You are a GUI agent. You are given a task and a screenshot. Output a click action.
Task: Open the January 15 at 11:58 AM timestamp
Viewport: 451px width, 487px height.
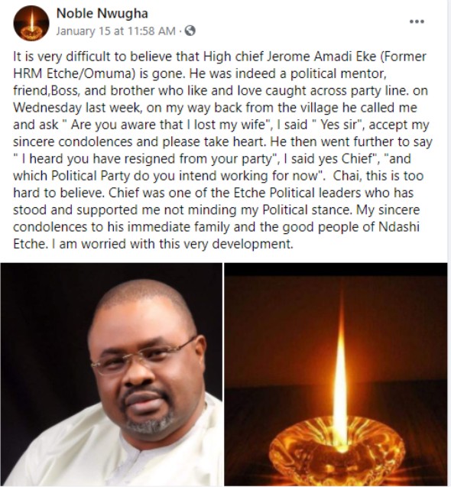[x=116, y=31]
